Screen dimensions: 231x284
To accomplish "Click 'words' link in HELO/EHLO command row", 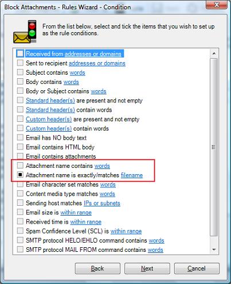I will pos(156,240).
